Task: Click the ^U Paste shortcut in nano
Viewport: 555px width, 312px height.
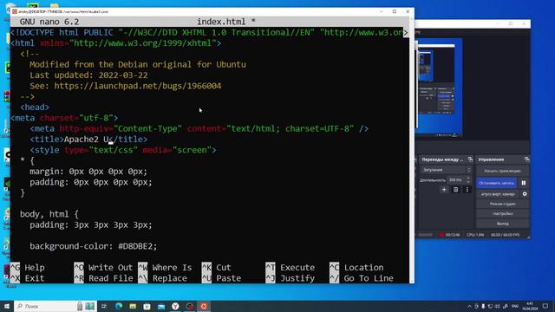Action: (x=222, y=278)
